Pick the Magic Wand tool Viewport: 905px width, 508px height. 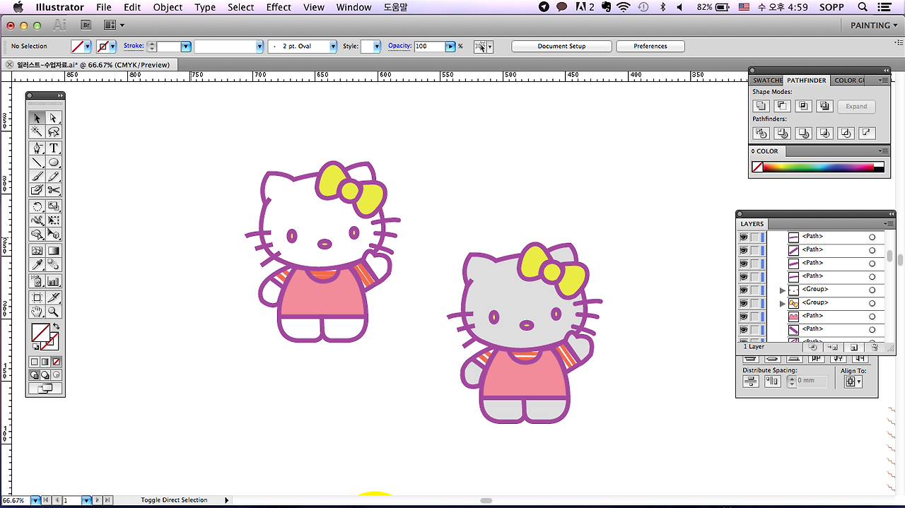37,132
